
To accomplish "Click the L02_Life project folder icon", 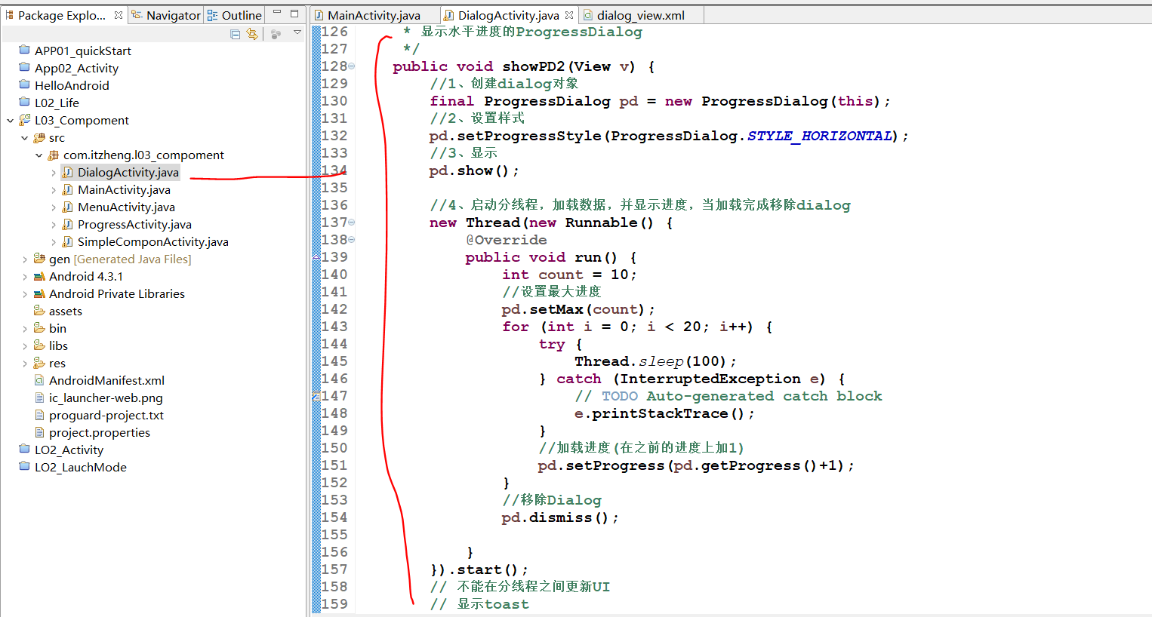I will click(x=24, y=102).
